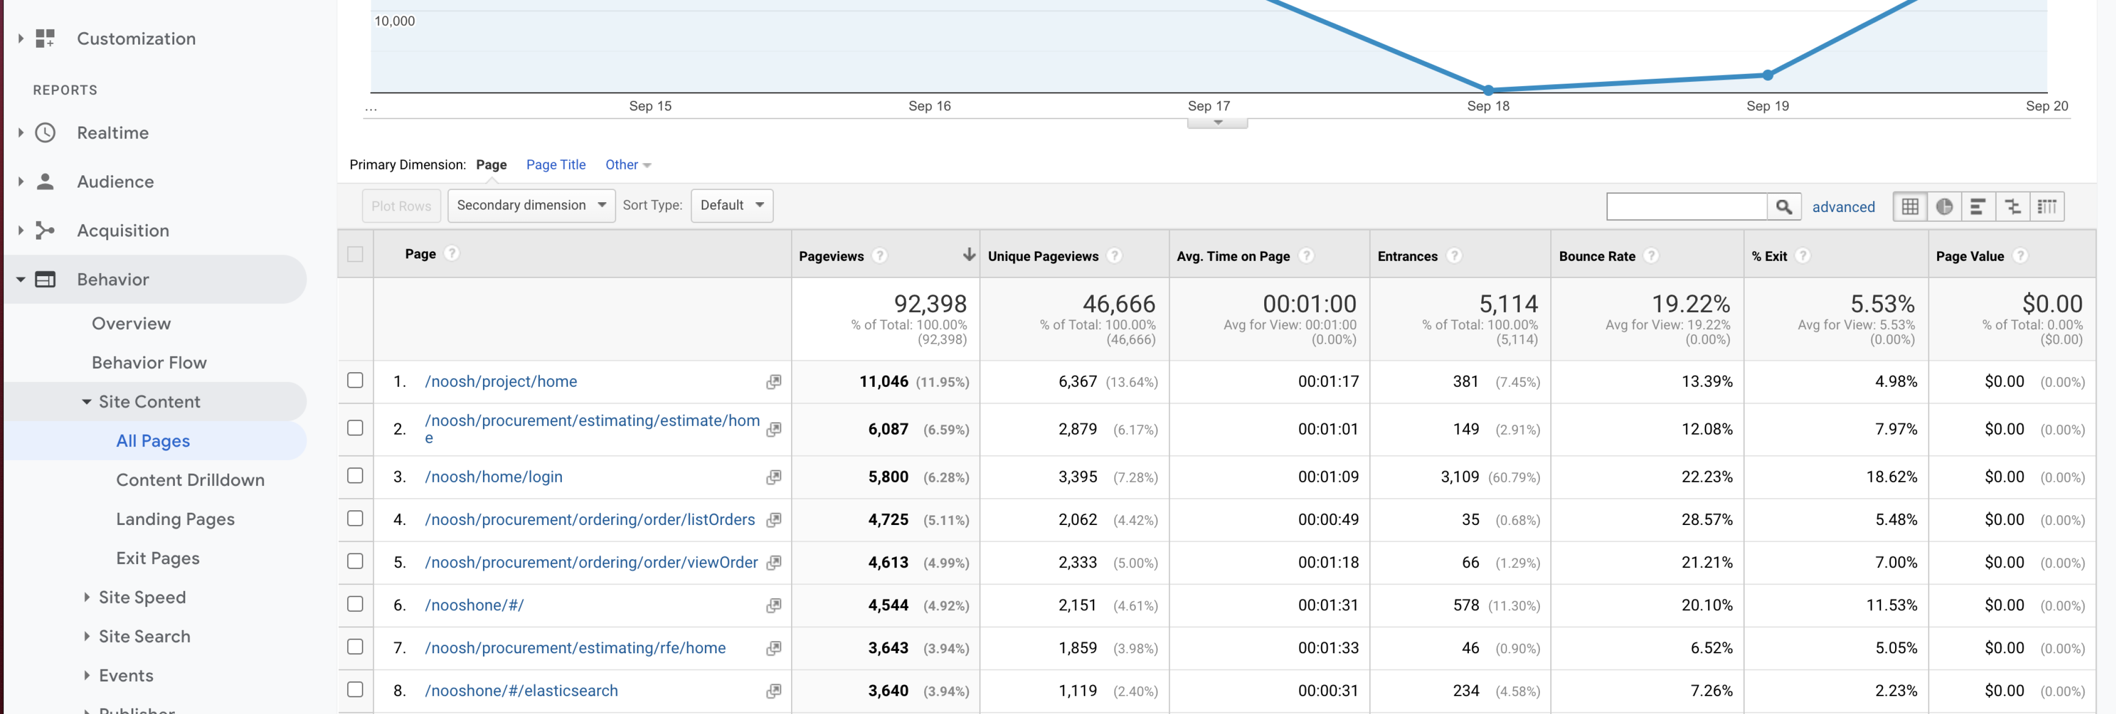2116x714 pixels.
Task: Expand the Customization menu arrow
Action: pyautogui.click(x=21, y=39)
